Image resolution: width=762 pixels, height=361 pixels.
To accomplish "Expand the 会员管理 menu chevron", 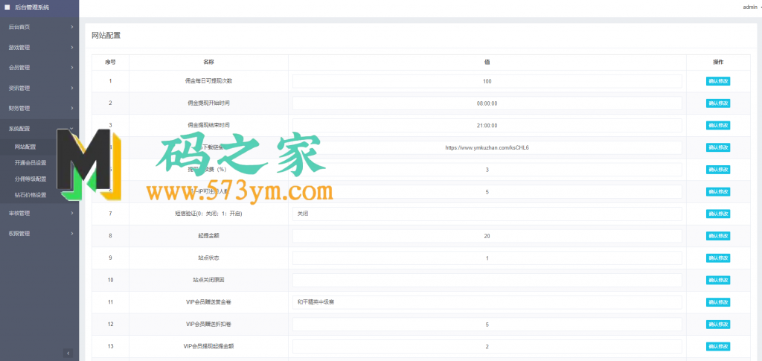I will click(x=72, y=68).
